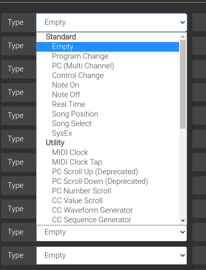The image size is (206, 270).
Task: Choose SysEx message type
Action: 108,133
